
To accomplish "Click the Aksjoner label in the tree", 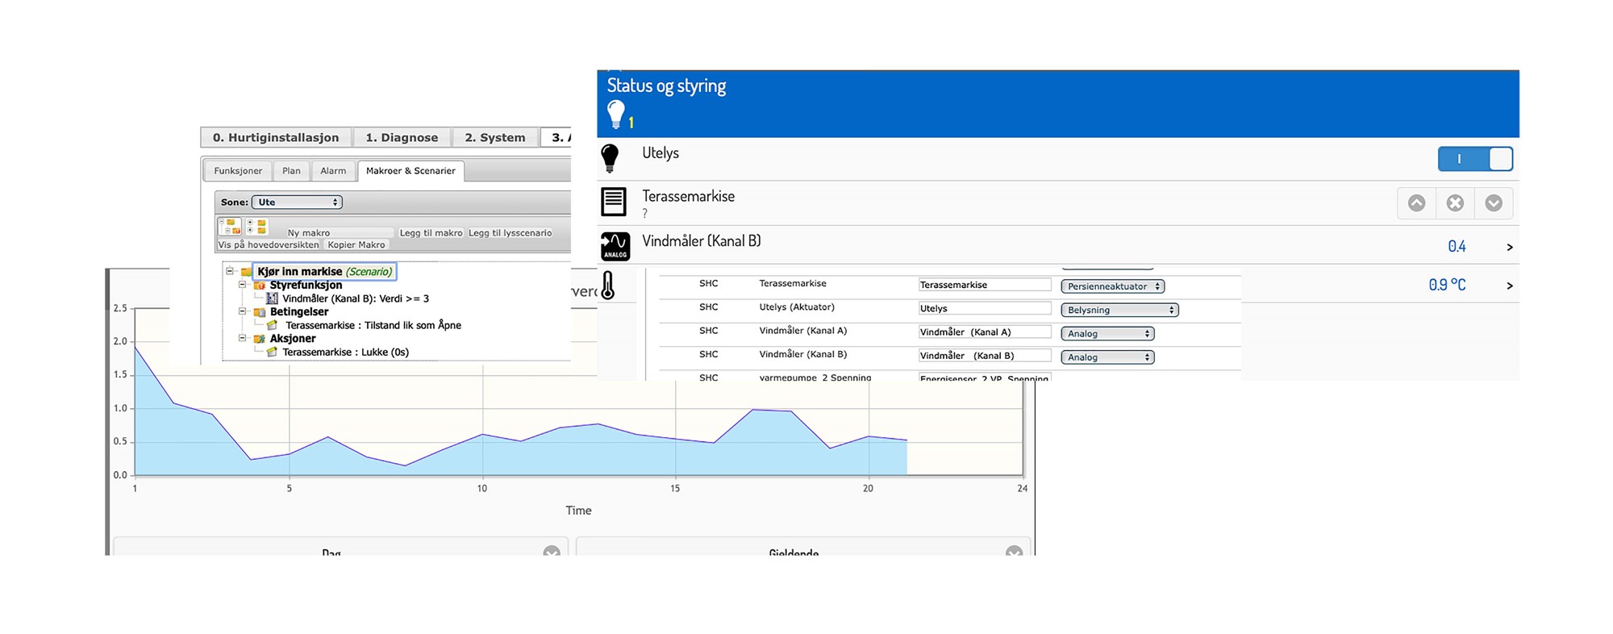I will click(x=293, y=338).
